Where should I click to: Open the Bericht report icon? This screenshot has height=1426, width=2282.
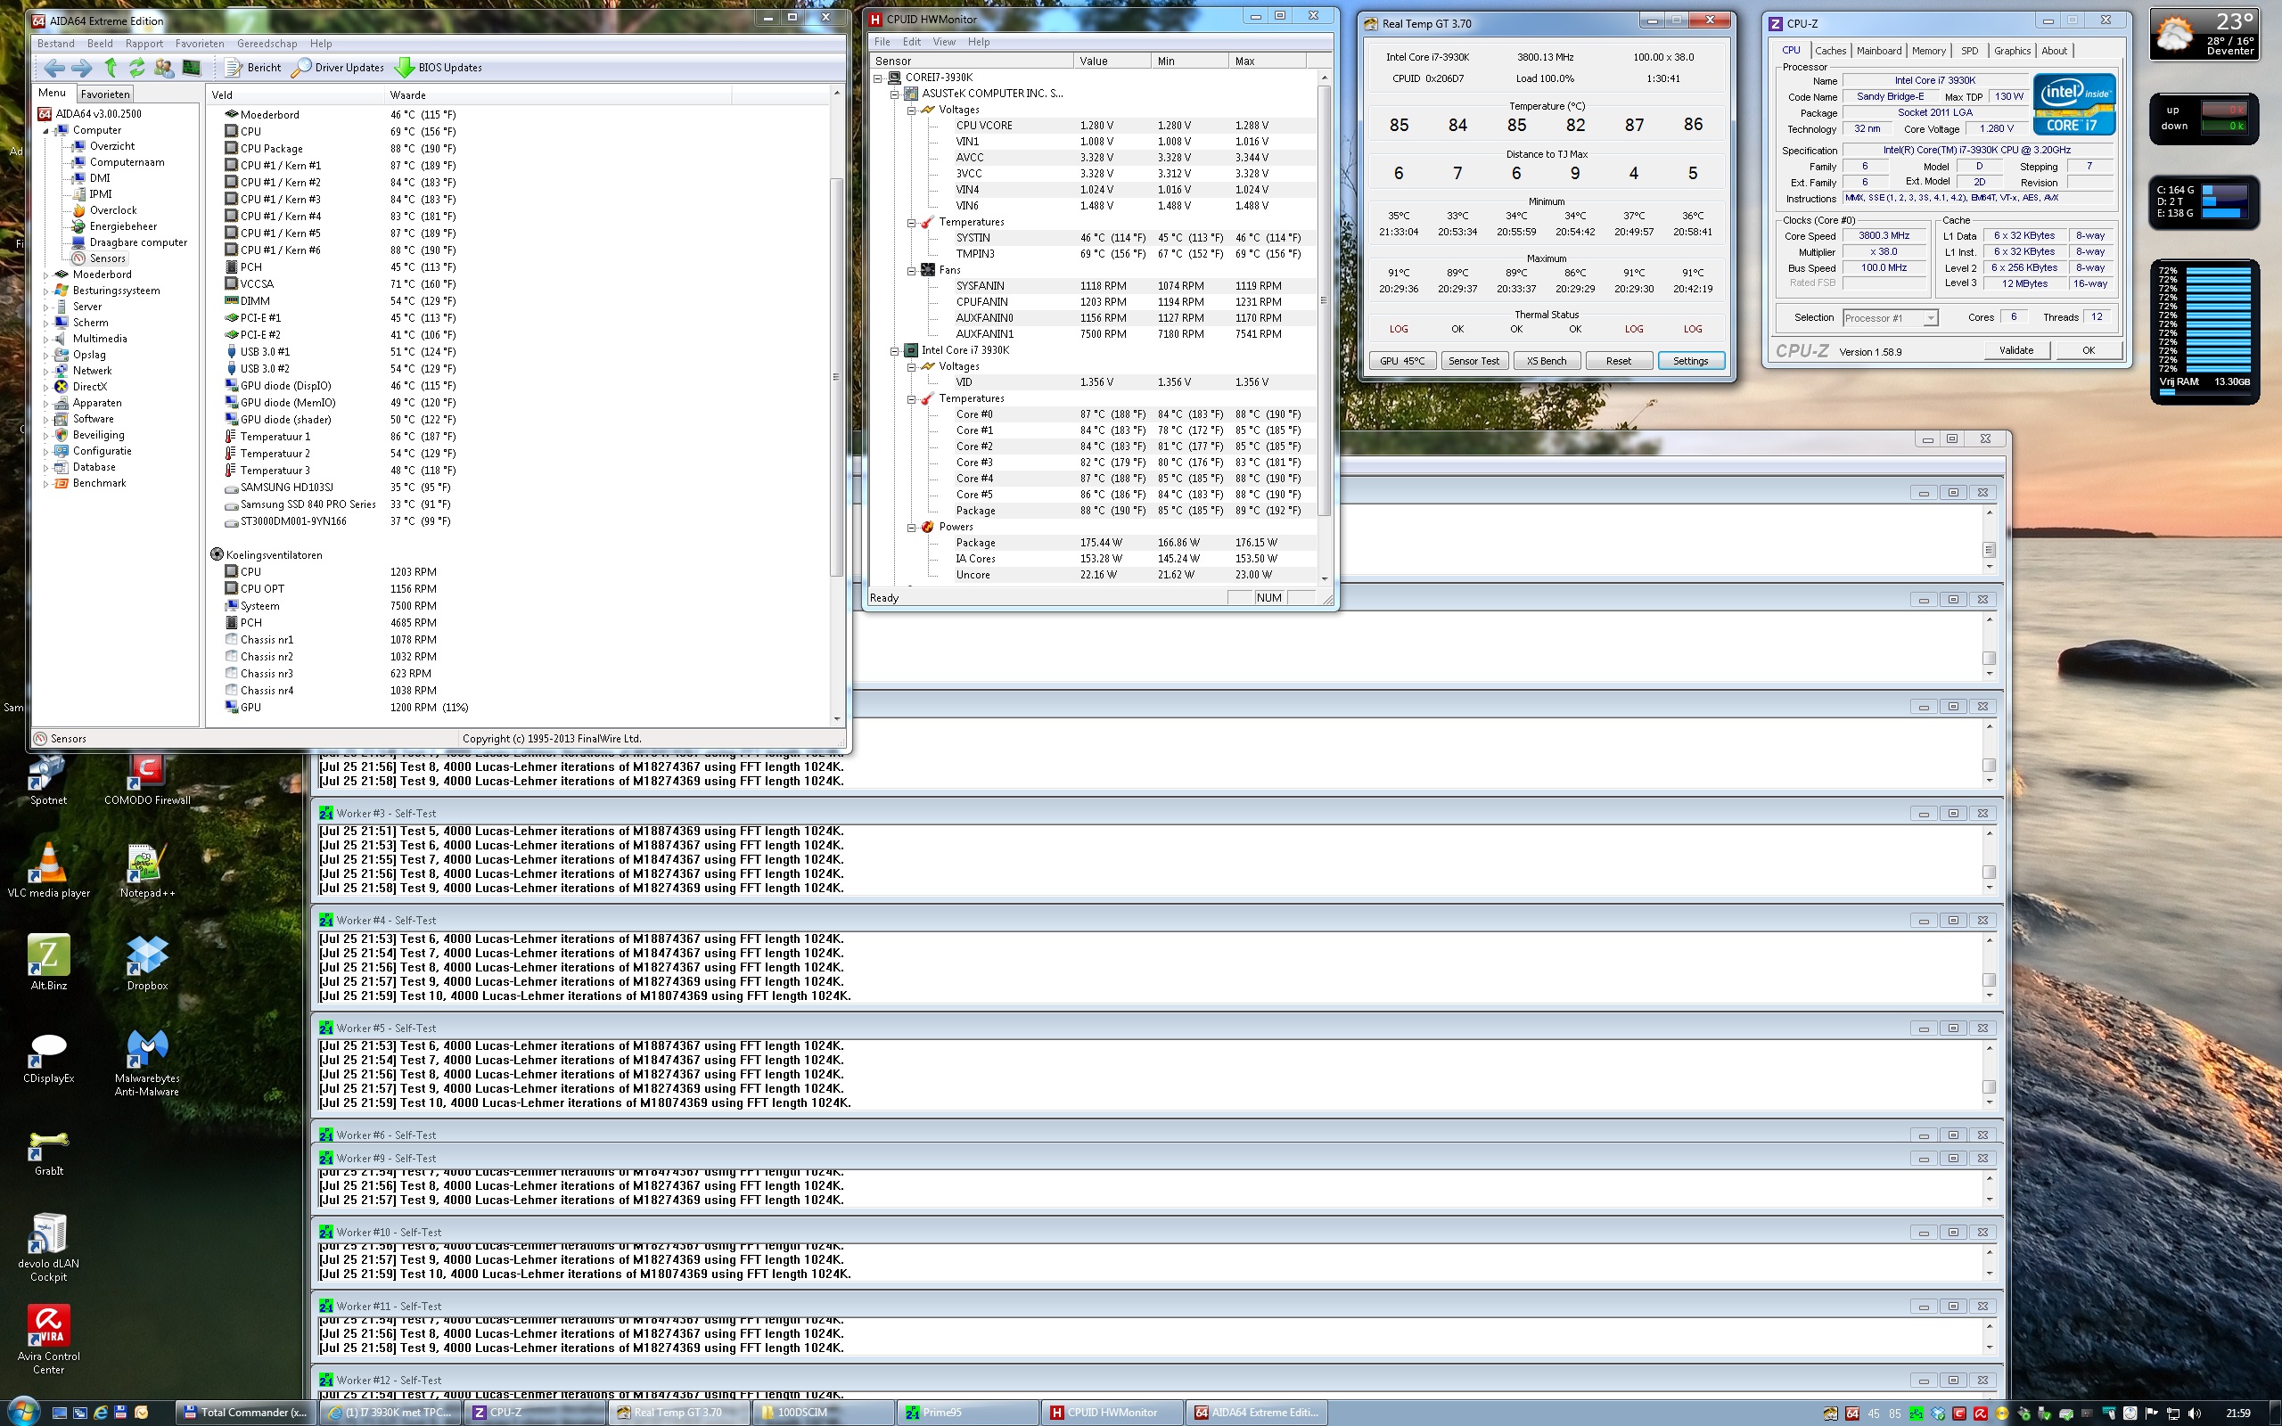point(234,68)
